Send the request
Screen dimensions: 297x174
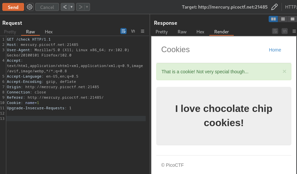[13, 7]
